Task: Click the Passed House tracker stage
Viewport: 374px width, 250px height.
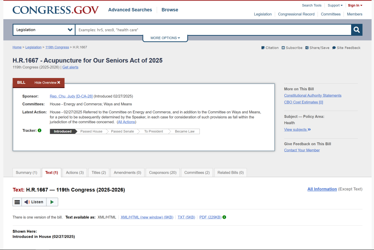Action: (x=91, y=131)
